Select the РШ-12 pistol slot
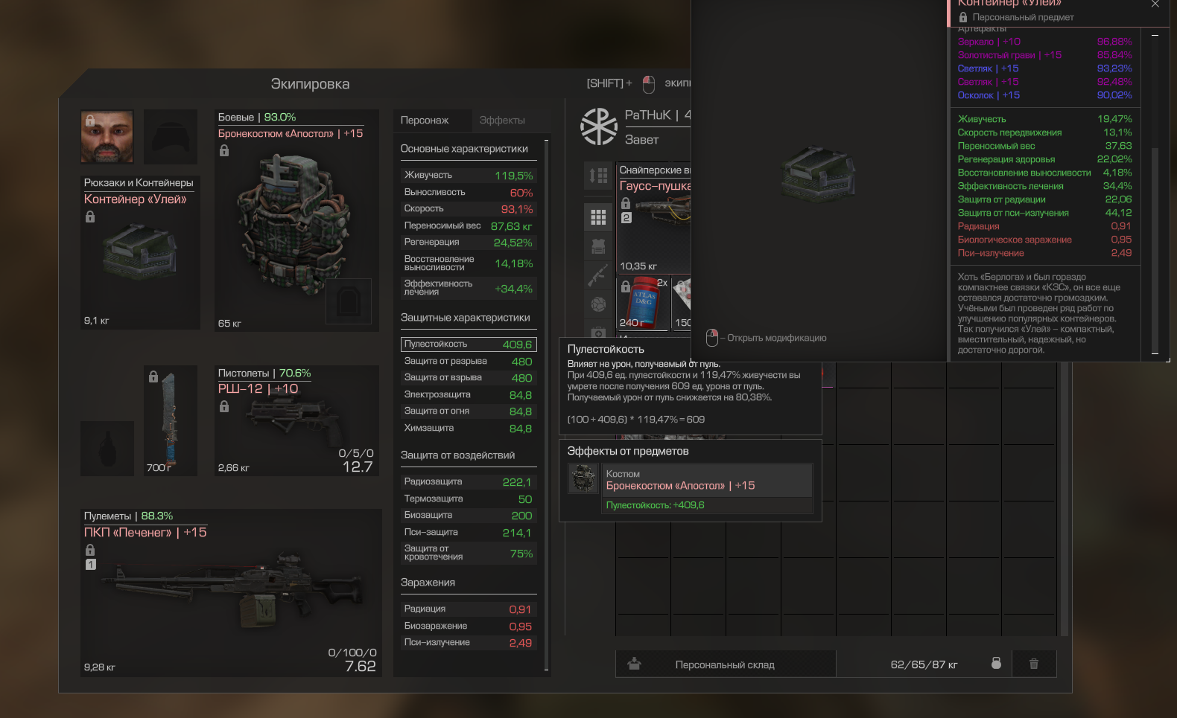The image size is (1177, 718). [x=297, y=421]
